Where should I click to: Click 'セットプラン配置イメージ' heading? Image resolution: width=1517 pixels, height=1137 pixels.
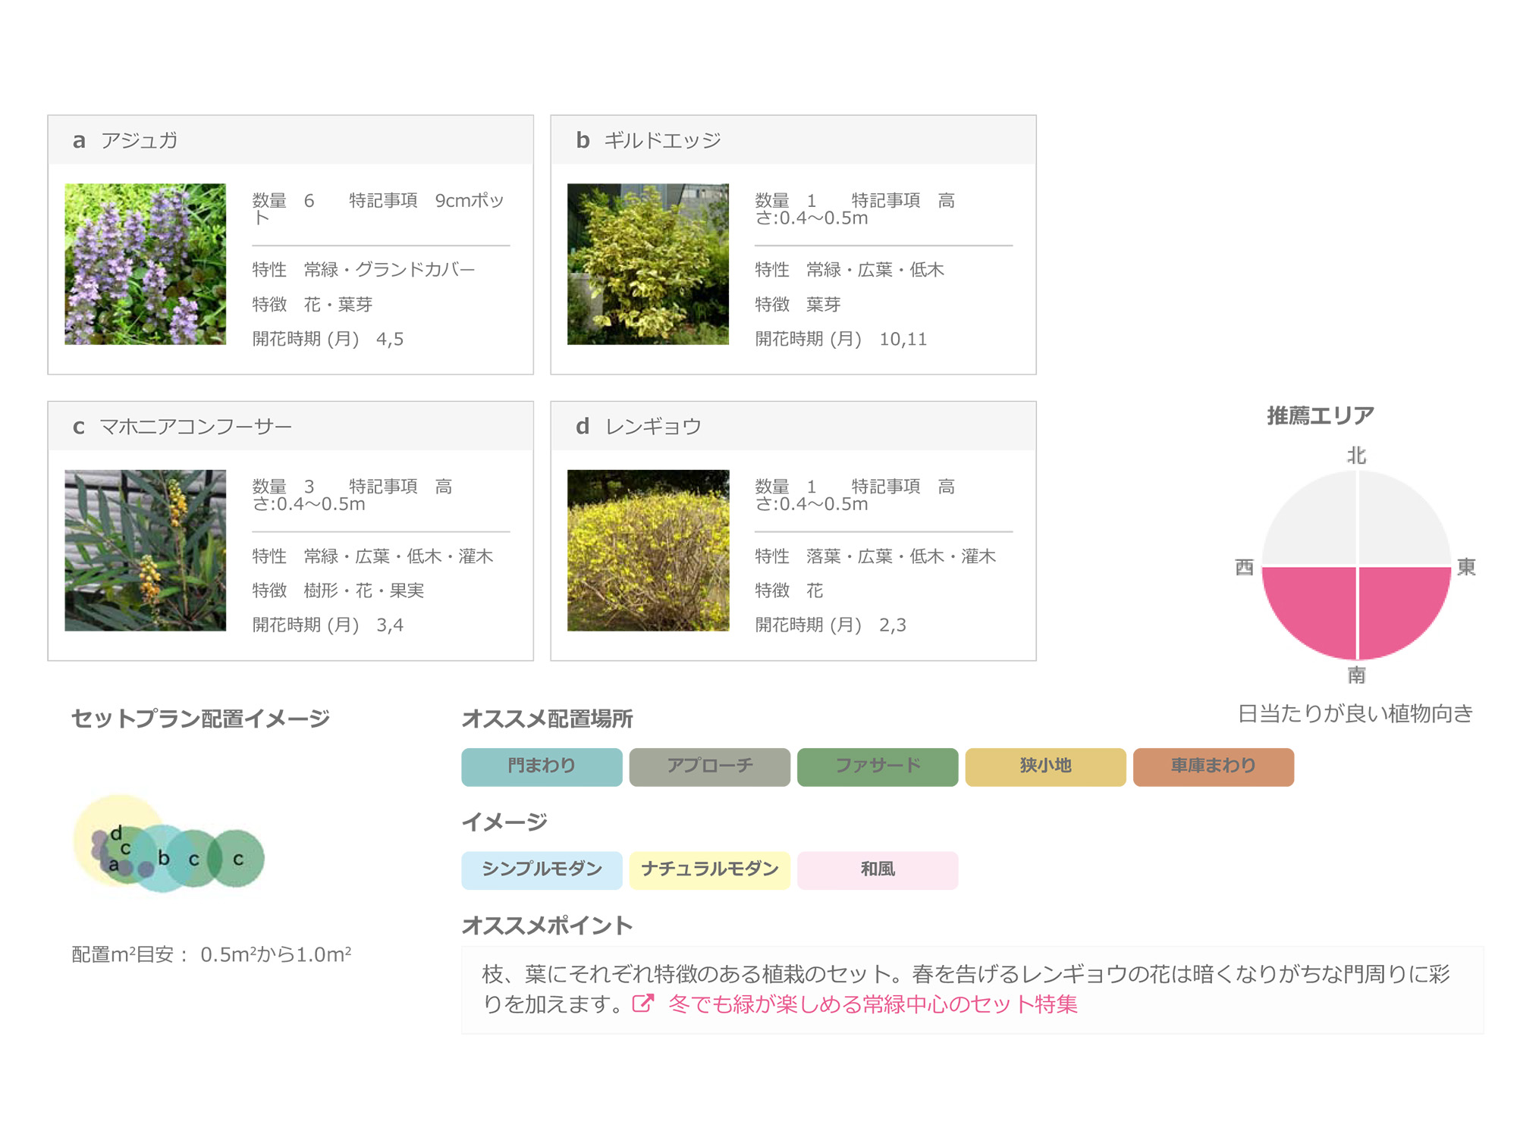(200, 719)
